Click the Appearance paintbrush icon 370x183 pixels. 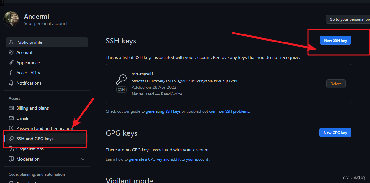coord(11,63)
